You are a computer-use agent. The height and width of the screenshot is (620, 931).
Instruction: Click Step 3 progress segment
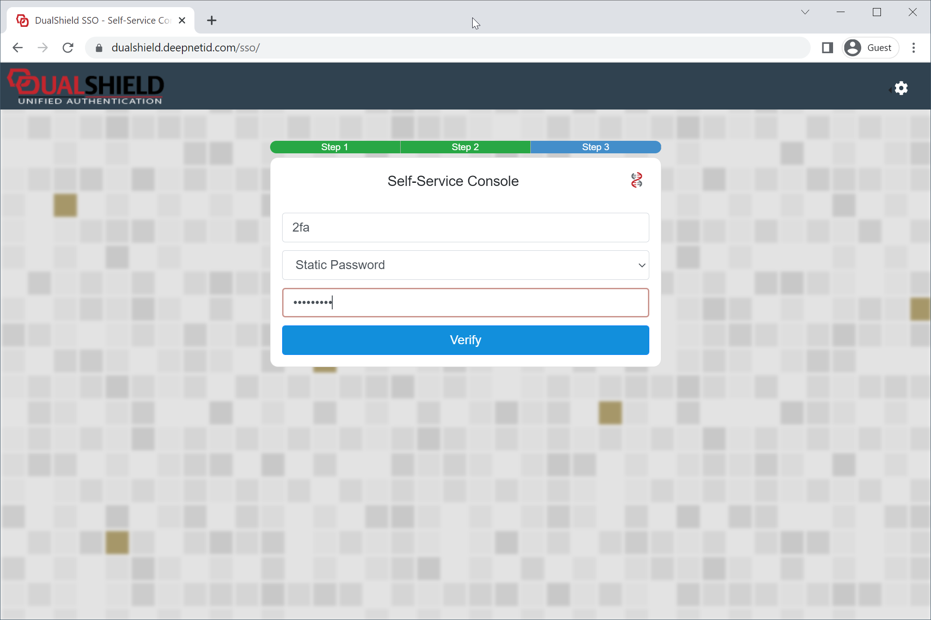(x=595, y=147)
